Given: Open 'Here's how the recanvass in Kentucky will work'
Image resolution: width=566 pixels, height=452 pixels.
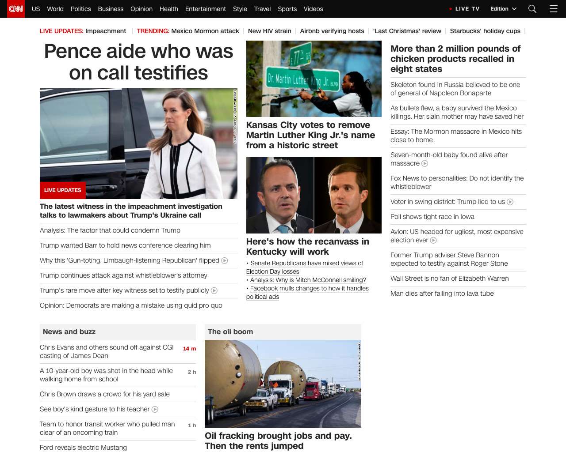Looking at the screenshot, I should pos(308,246).
